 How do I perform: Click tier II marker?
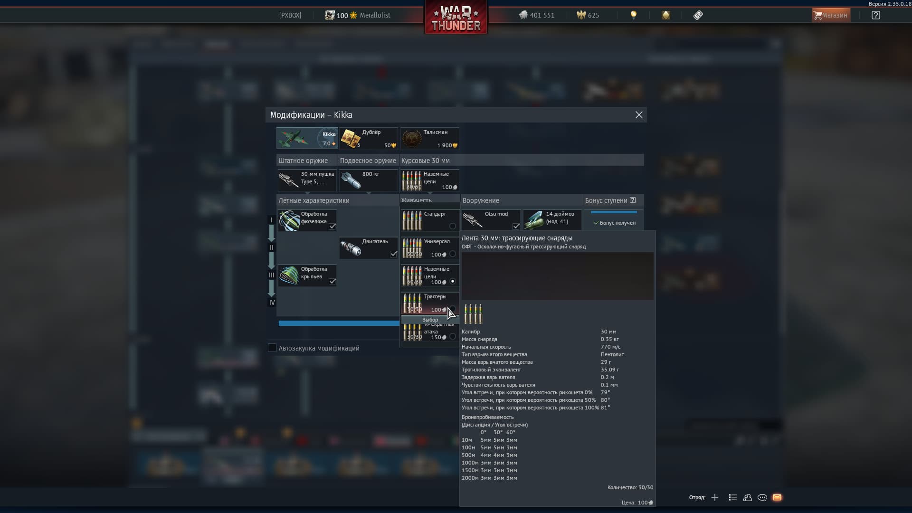(272, 247)
